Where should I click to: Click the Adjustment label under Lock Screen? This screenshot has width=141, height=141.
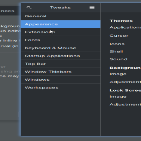[125, 104]
